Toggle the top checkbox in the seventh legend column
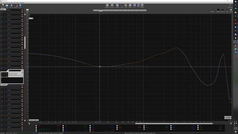Image resolution: width=238 pixels, height=134 pixels. (198, 126)
